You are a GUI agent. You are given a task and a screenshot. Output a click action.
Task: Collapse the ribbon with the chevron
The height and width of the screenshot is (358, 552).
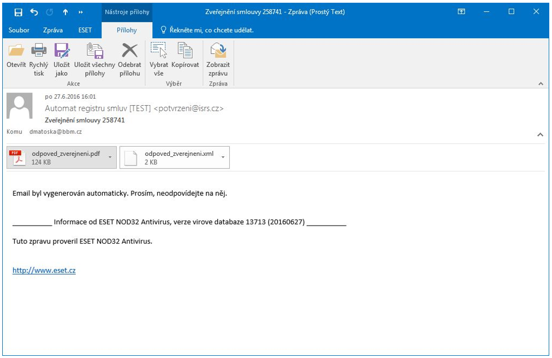point(541,83)
